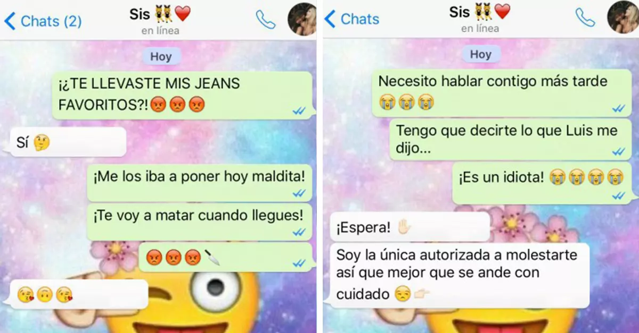Open the profile photo in right chat header
The width and height of the screenshot is (639, 333).
[x=623, y=17]
